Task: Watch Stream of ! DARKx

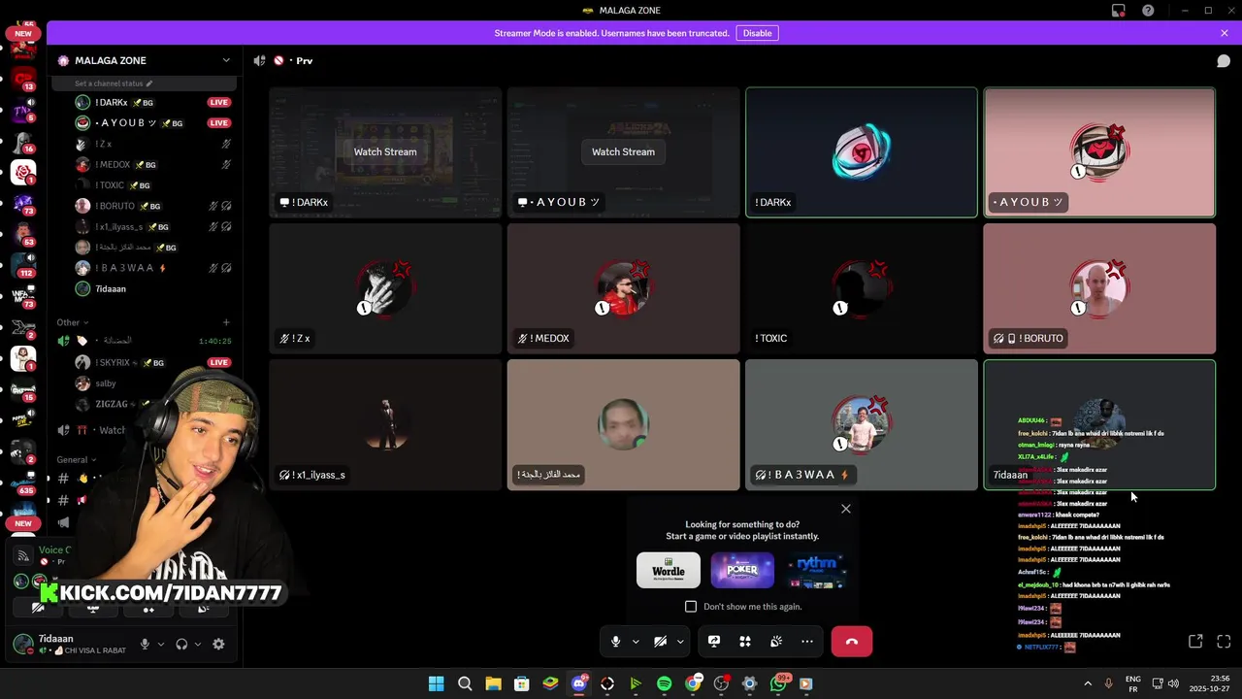Action: [385, 151]
